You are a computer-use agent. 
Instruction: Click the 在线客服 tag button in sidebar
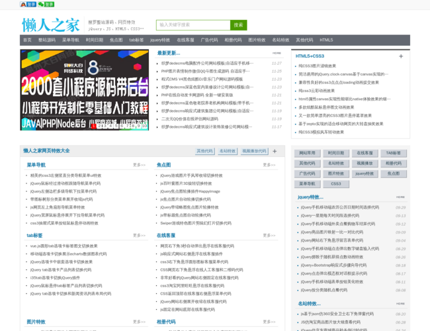[x=365, y=153]
